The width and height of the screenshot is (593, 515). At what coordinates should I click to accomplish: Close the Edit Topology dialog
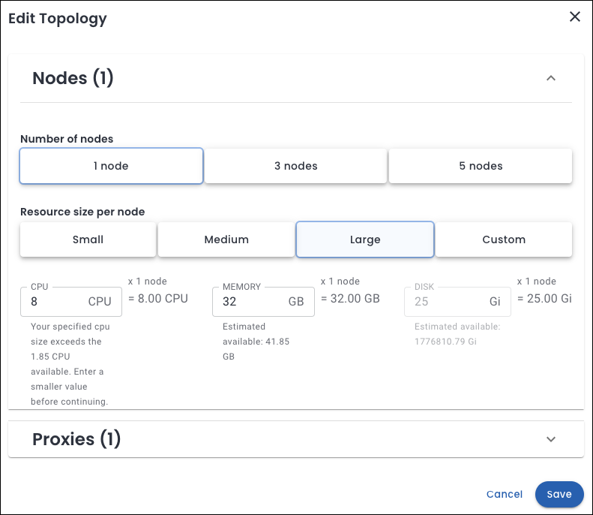point(575,17)
